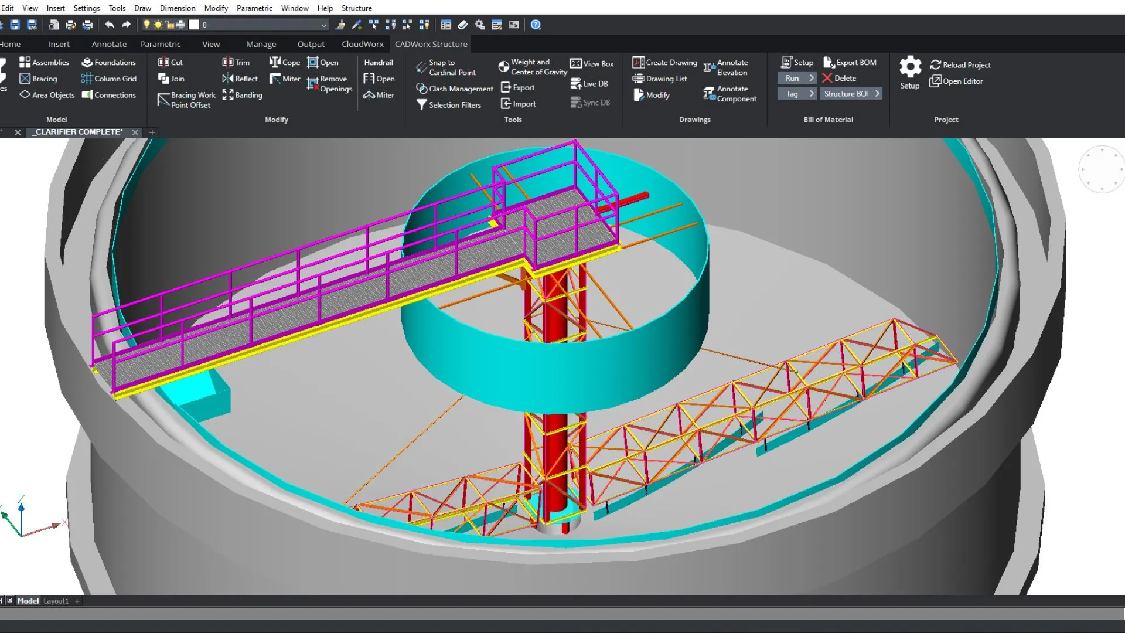Click the Reload Project button
The width and height of the screenshot is (1125, 633).
pyautogui.click(x=960, y=65)
